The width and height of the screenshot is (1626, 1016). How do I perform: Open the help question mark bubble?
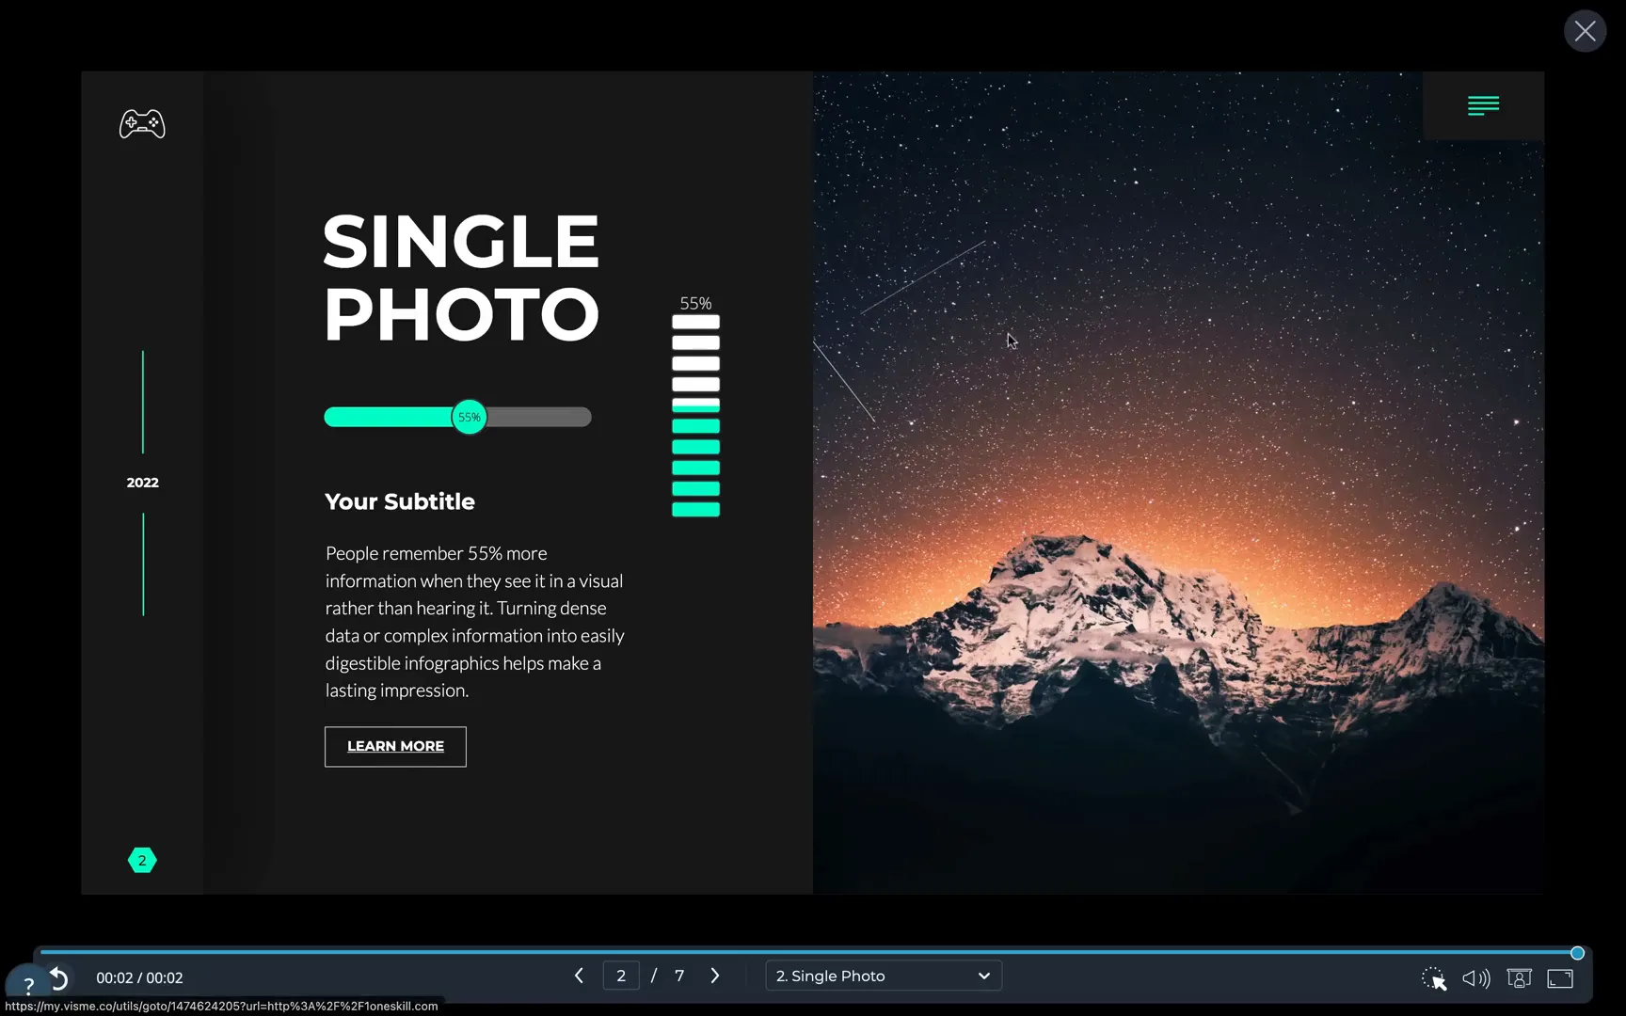tap(28, 985)
